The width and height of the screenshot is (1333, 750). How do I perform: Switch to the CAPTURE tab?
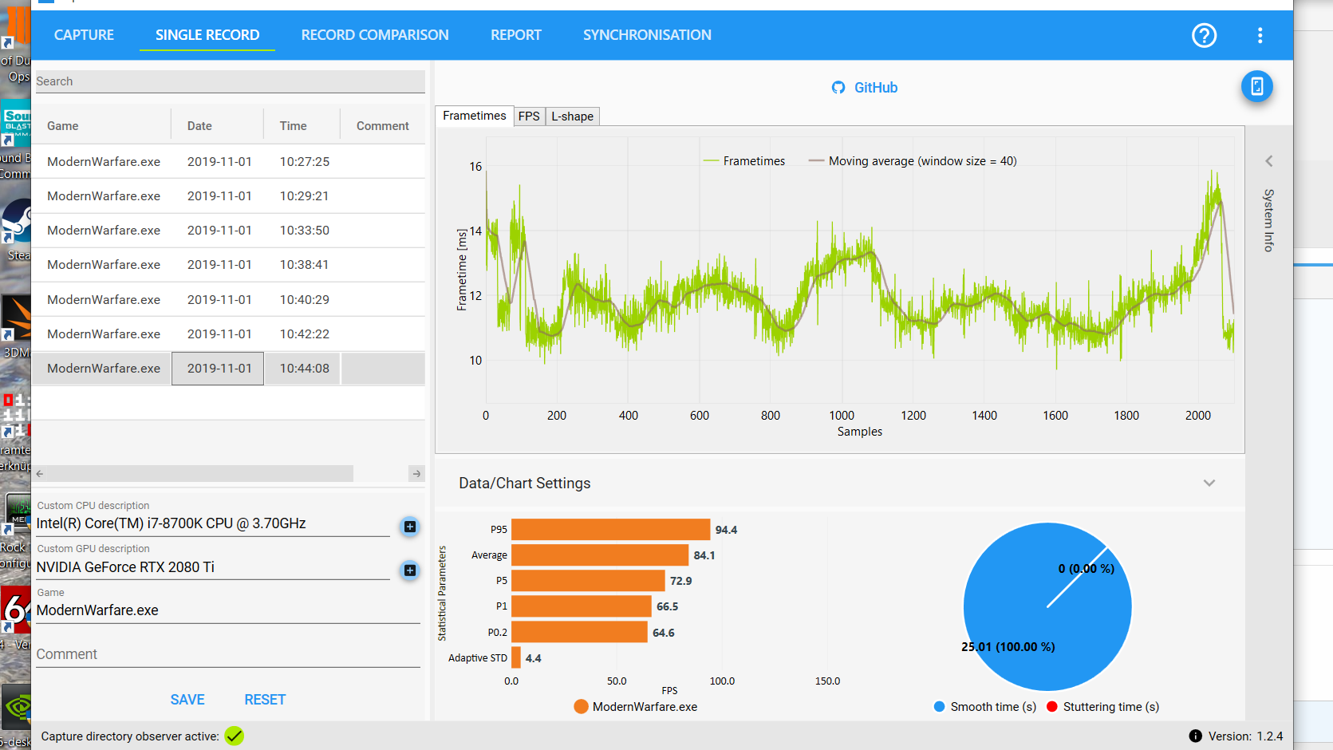(84, 35)
